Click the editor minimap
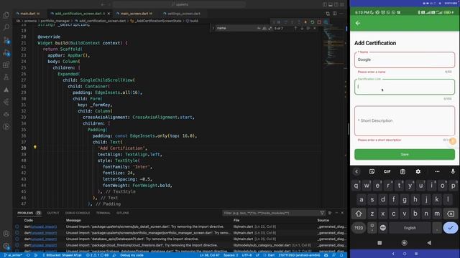The image size is (460, 258). [333, 47]
